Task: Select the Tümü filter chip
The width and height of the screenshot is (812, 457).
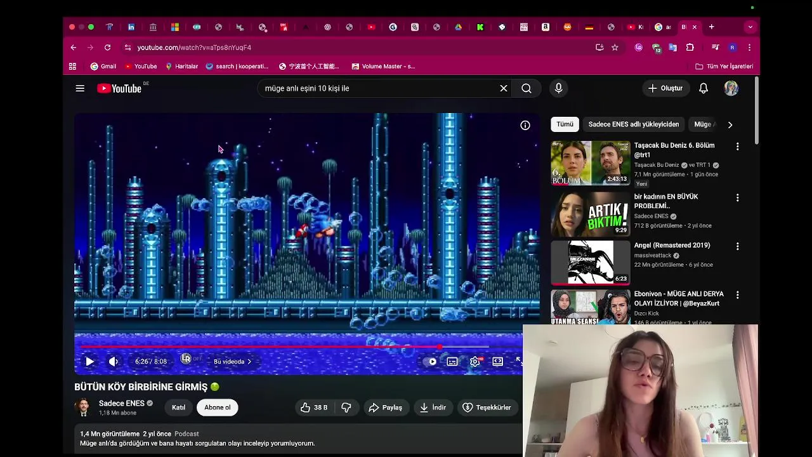Action: [565, 124]
